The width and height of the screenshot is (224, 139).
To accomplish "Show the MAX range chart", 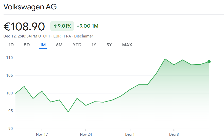I will [x=127, y=45].
